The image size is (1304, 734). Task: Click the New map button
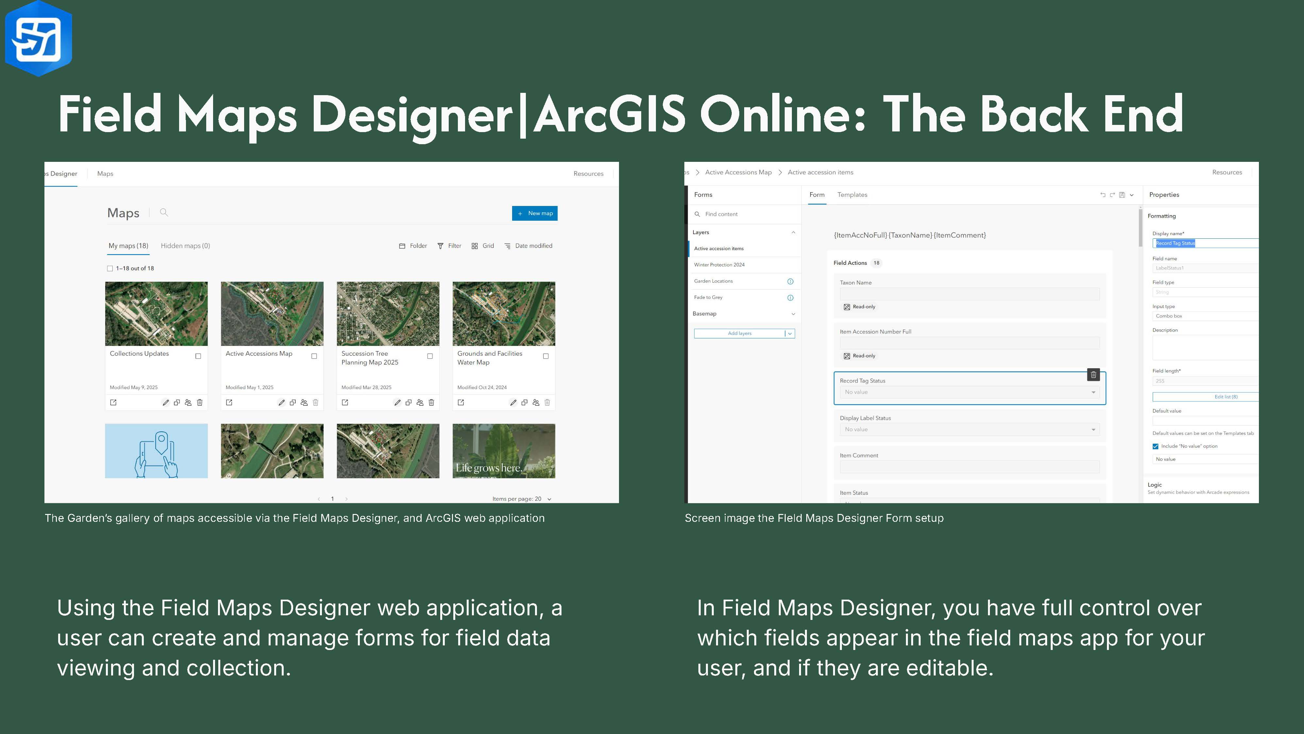click(535, 213)
